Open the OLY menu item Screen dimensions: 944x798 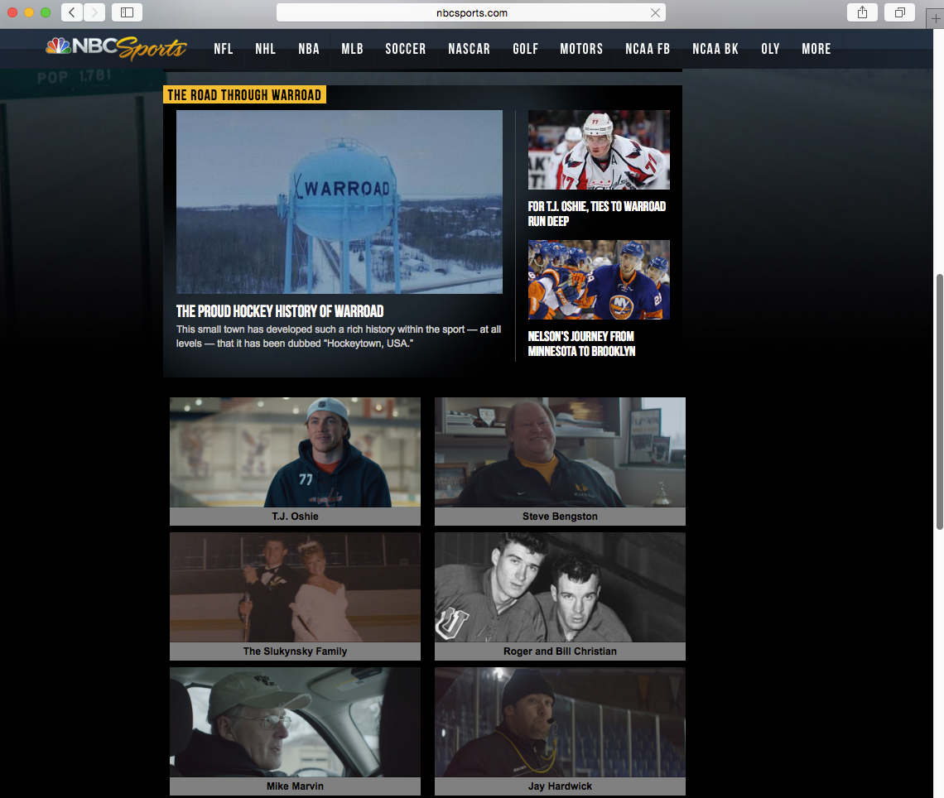tap(771, 49)
